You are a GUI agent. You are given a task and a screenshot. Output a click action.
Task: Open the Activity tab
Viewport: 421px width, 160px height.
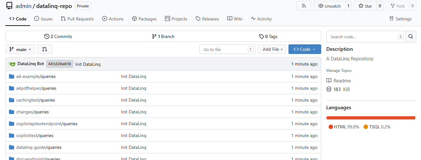(261, 19)
